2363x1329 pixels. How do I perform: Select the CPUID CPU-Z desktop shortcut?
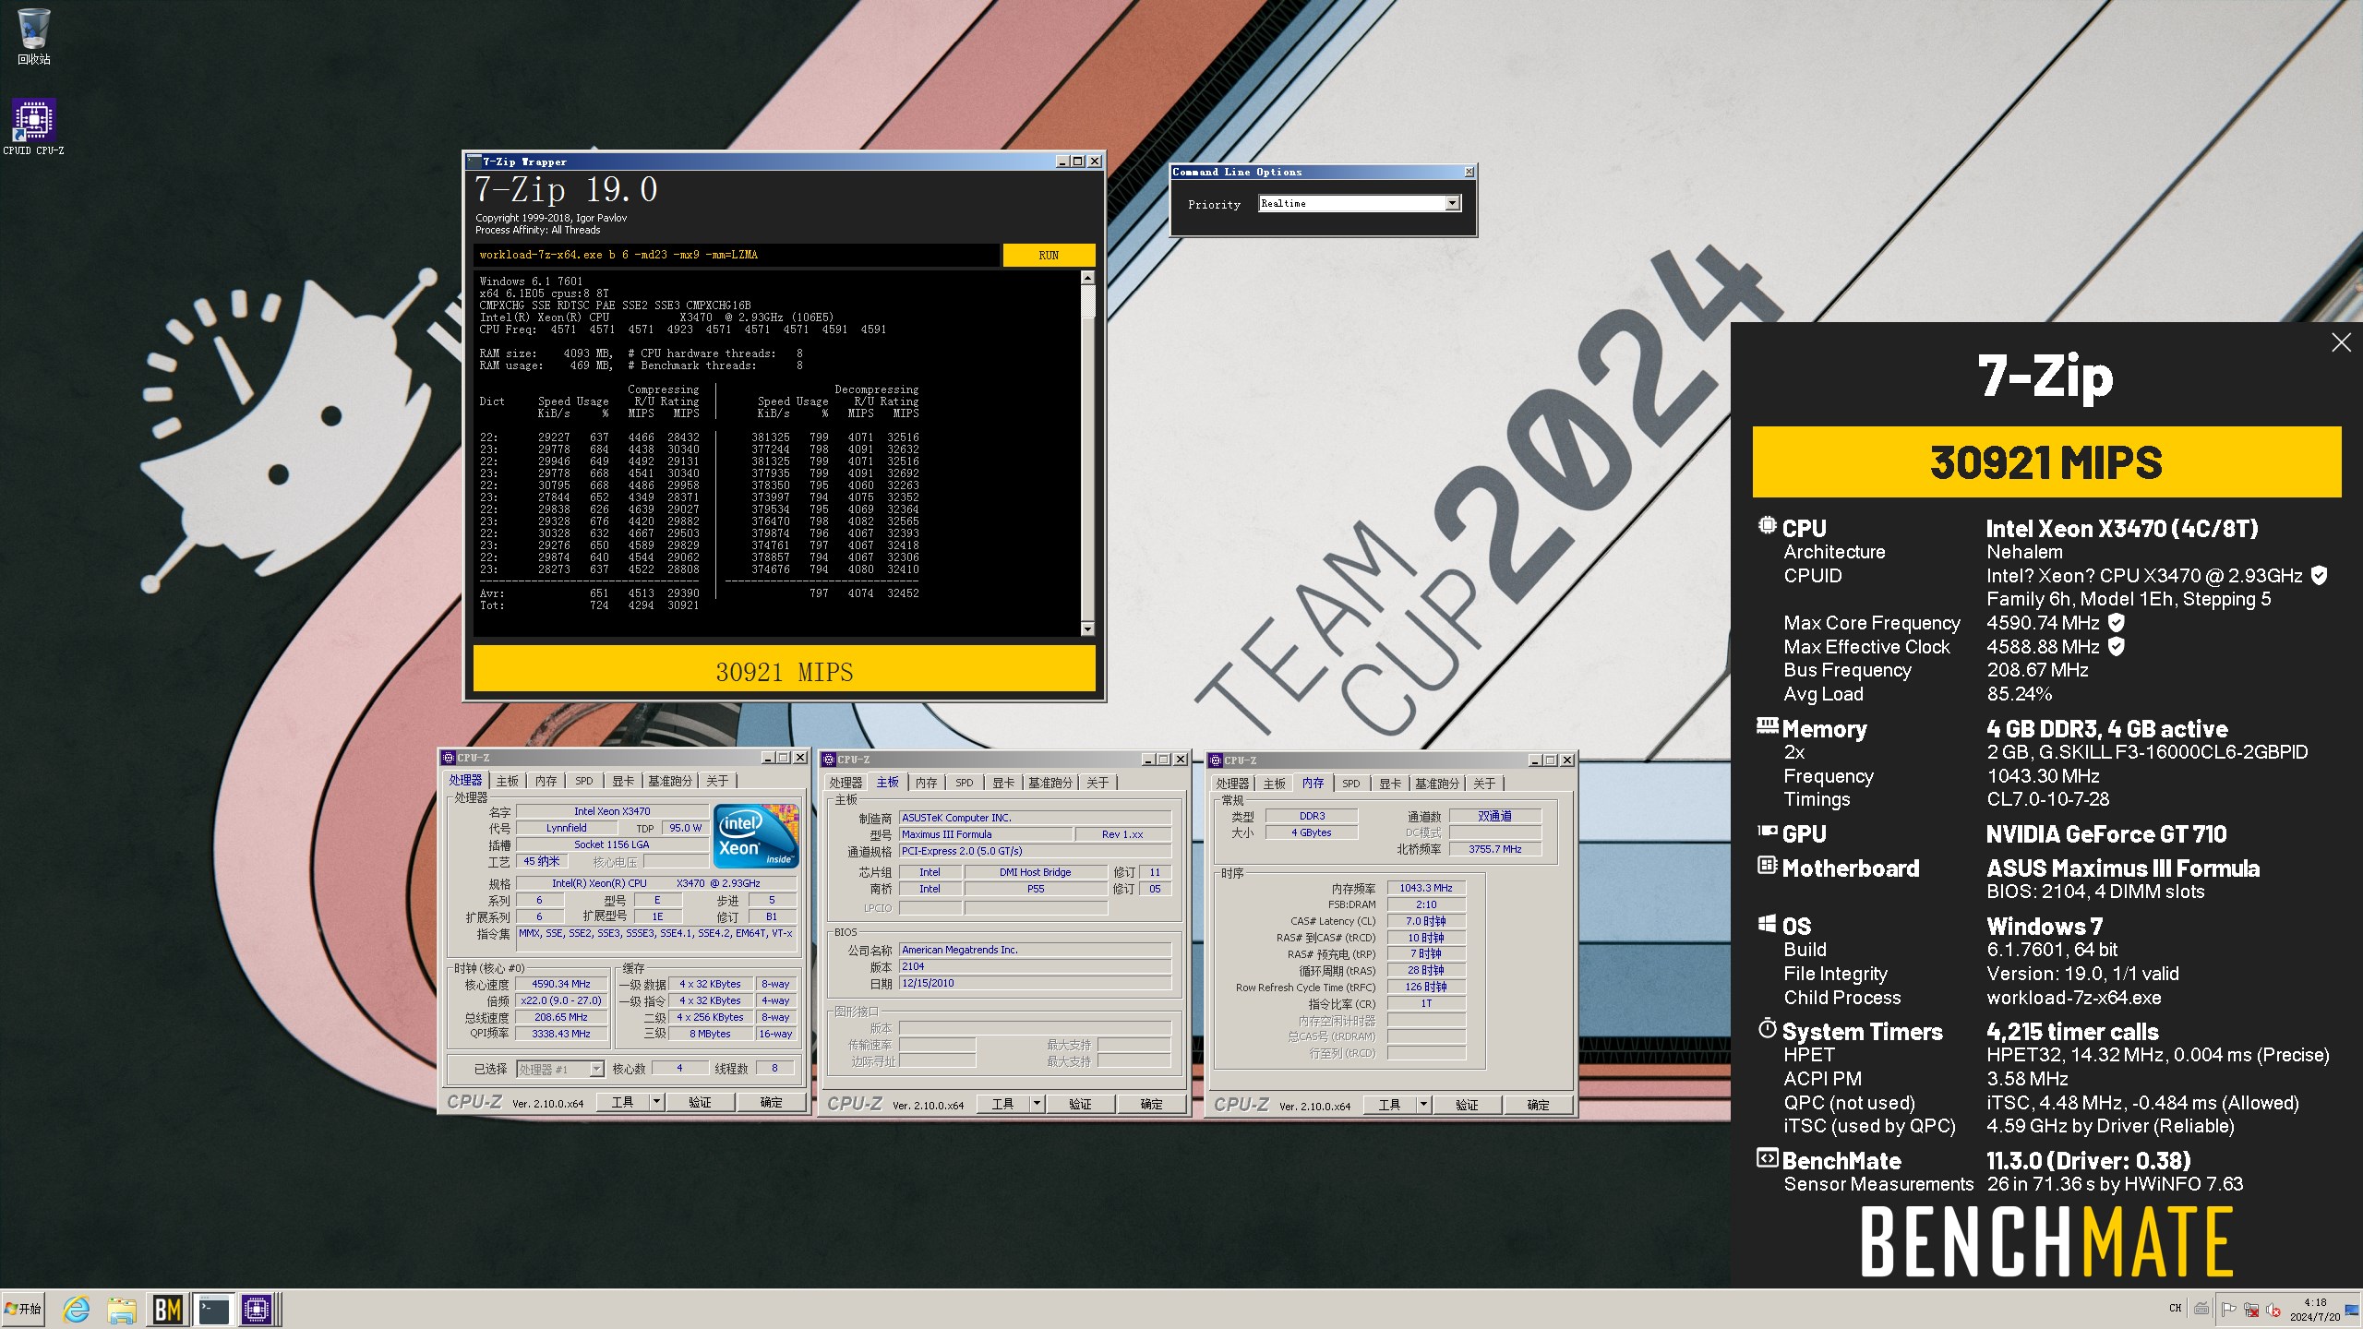(x=33, y=127)
